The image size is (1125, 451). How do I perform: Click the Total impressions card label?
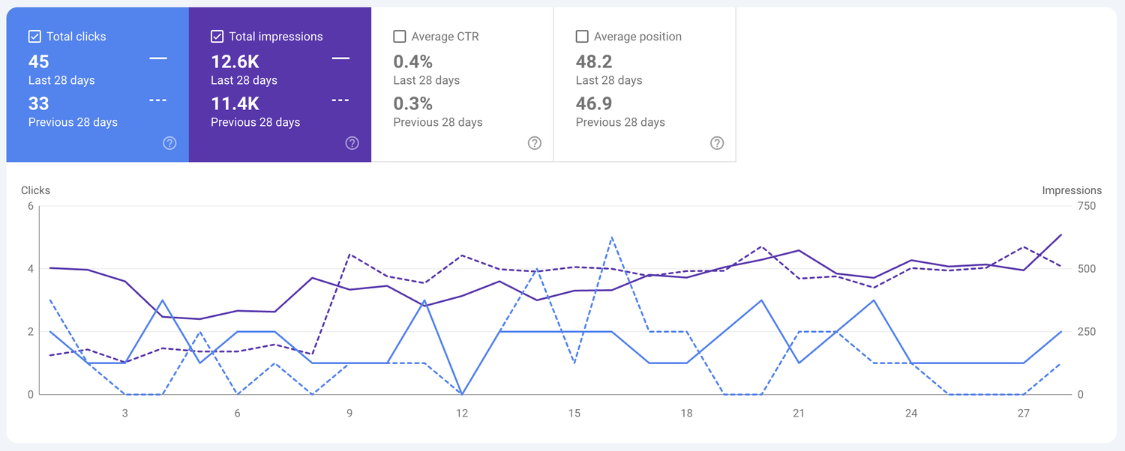click(275, 36)
